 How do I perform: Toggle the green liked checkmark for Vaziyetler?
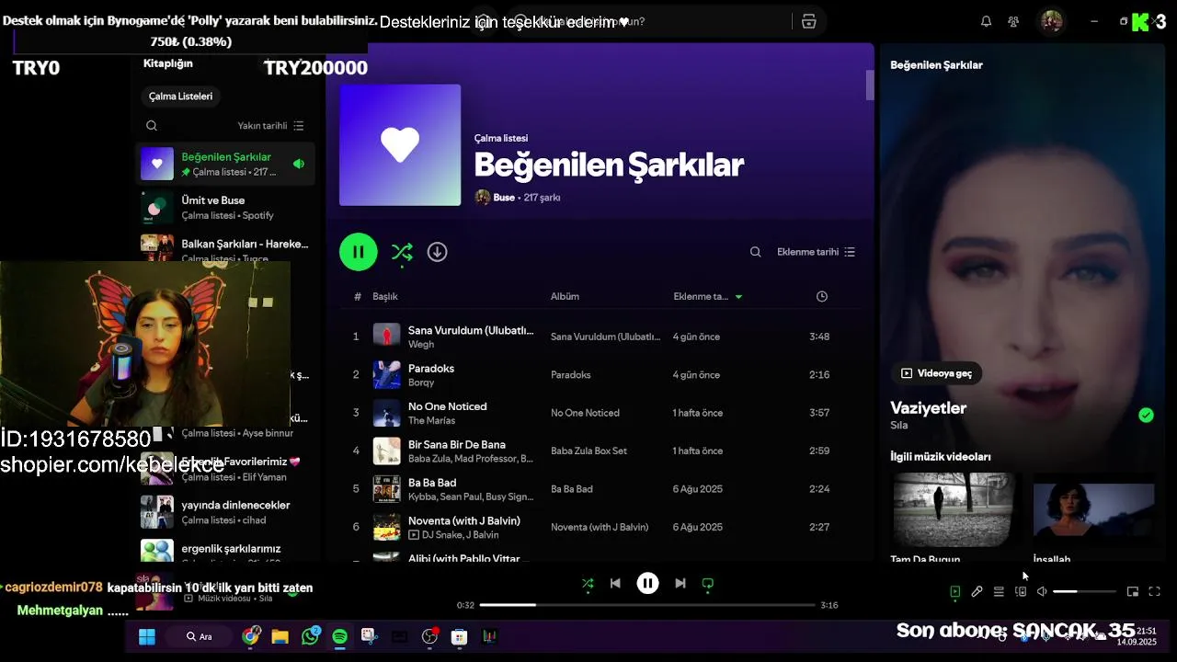(1146, 416)
